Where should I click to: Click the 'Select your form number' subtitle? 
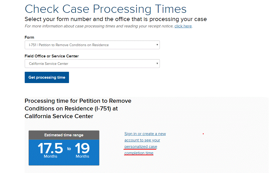116,19
